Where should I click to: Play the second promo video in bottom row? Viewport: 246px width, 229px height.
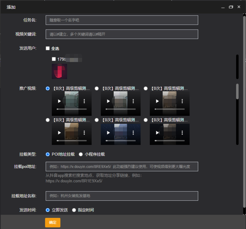(108, 133)
